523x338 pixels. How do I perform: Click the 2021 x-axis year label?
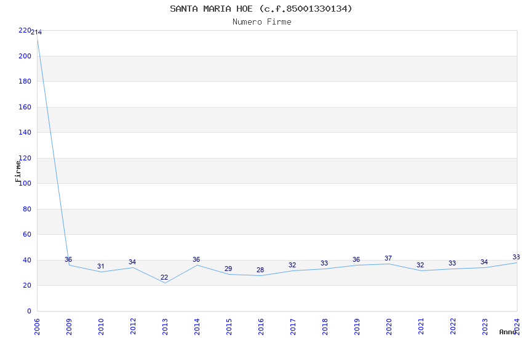pyautogui.click(x=421, y=327)
